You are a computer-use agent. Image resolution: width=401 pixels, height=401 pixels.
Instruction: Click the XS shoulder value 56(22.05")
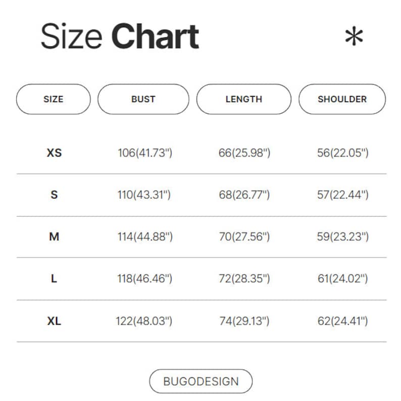[343, 153]
